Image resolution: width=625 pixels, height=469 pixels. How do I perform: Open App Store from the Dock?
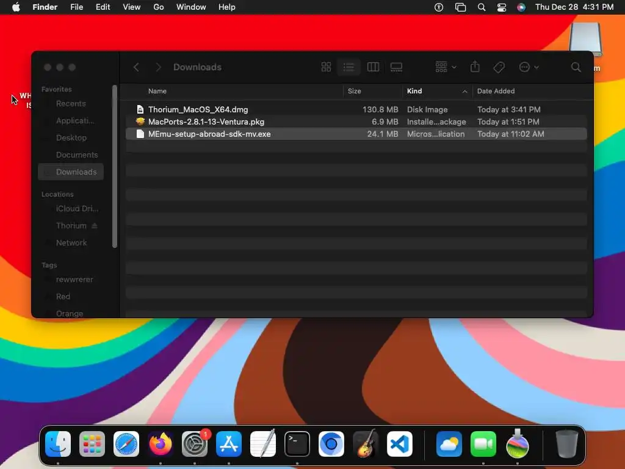click(229, 444)
